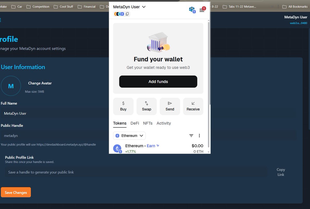This screenshot has width=310, height=209.
Task: Click the scrollbar down arrow in wallet popup
Action: (209, 152)
